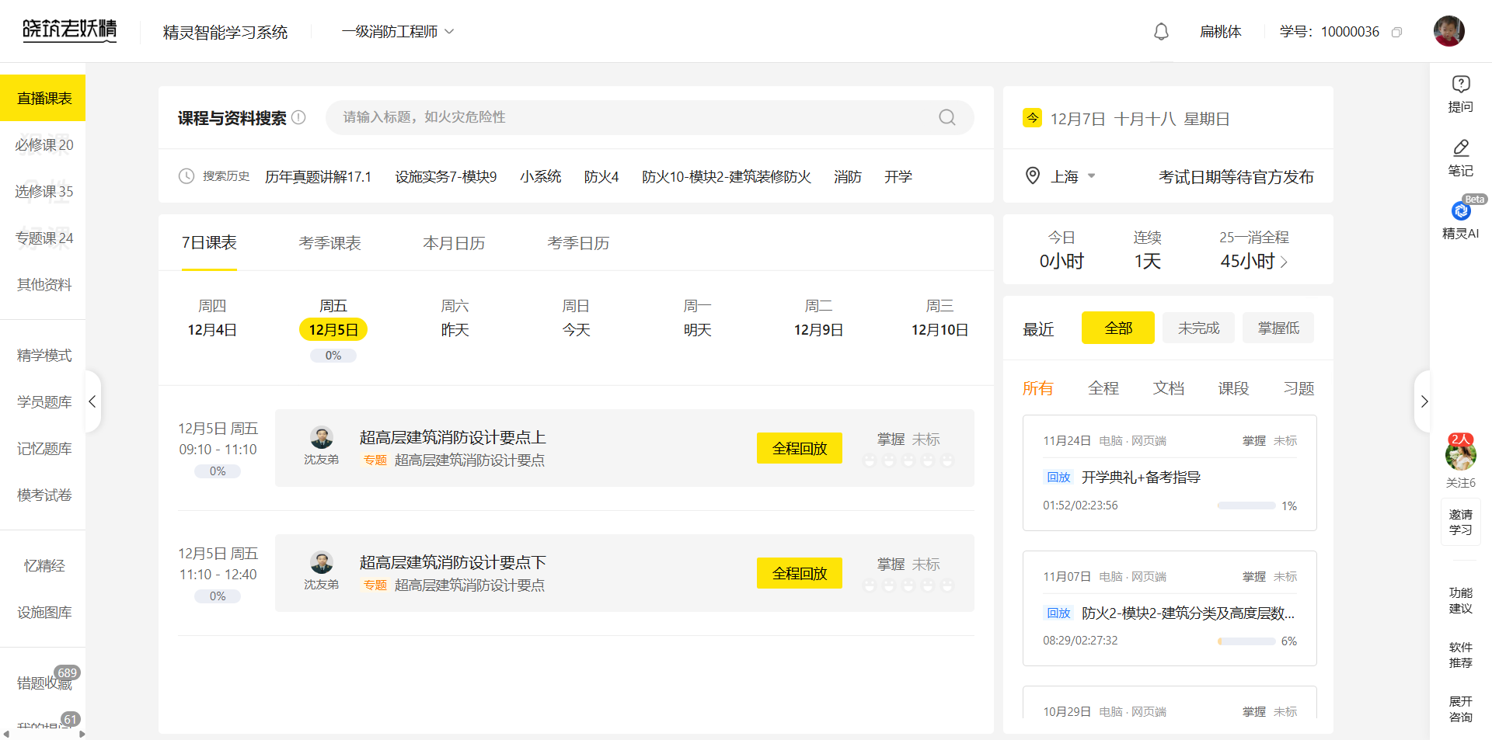Viewport: 1492px width, 740px height.
Task: Filter recent items by 掌握低
Action: 1278,328
